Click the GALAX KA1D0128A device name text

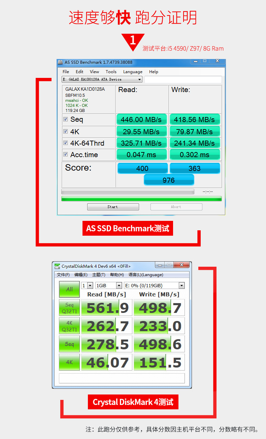coord(85,89)
